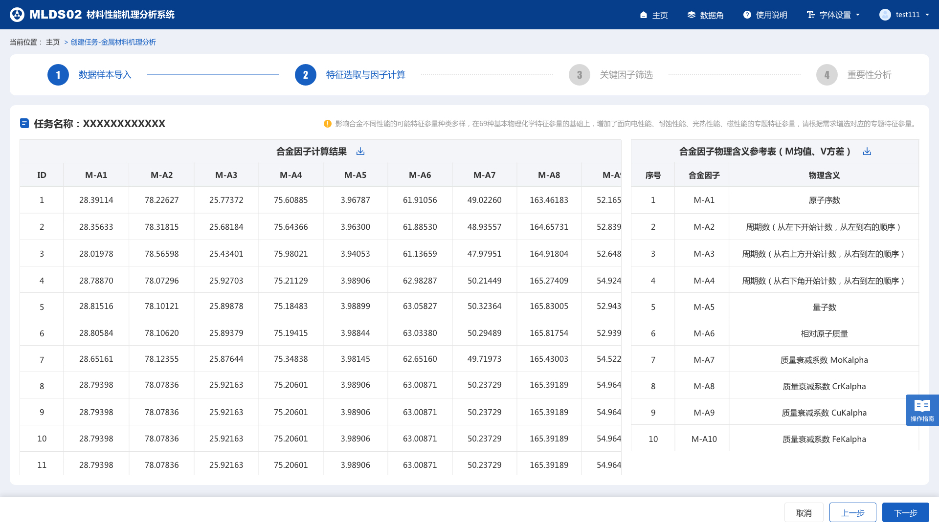Click the 主页 breadcrumb link
Viewport: 939px width, 528px height.
pyautogui.click(x=53, y=42)
